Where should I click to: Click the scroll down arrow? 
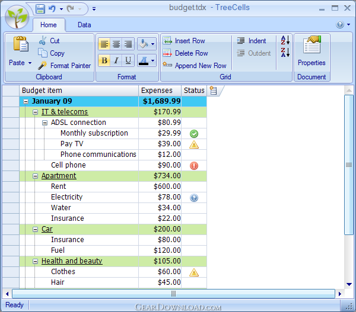[x=349, y=284]
